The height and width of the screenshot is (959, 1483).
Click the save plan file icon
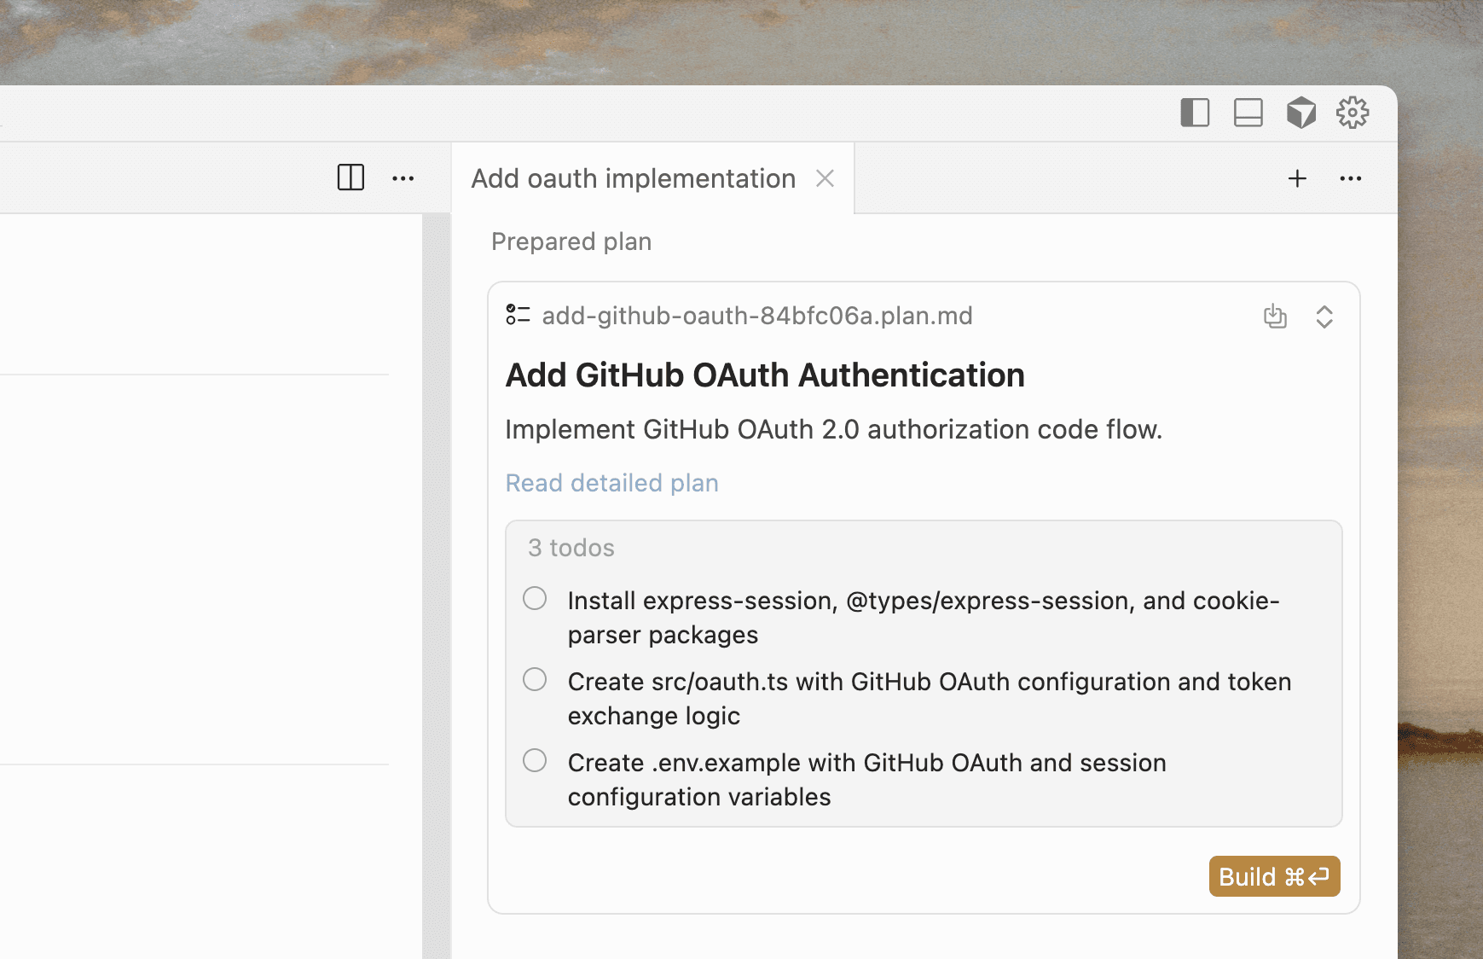pos(1275,317)
